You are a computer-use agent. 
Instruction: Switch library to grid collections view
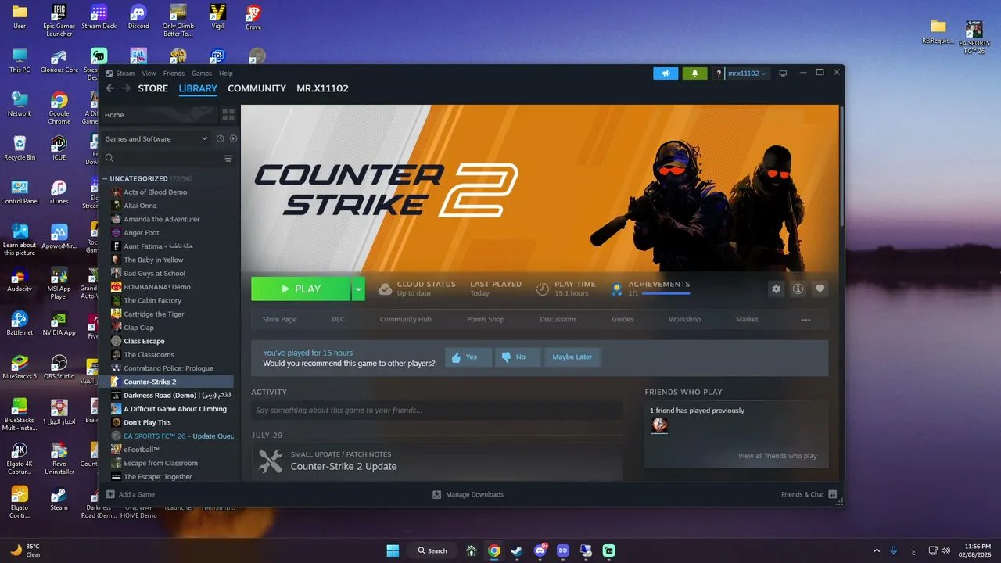[228, 115]
